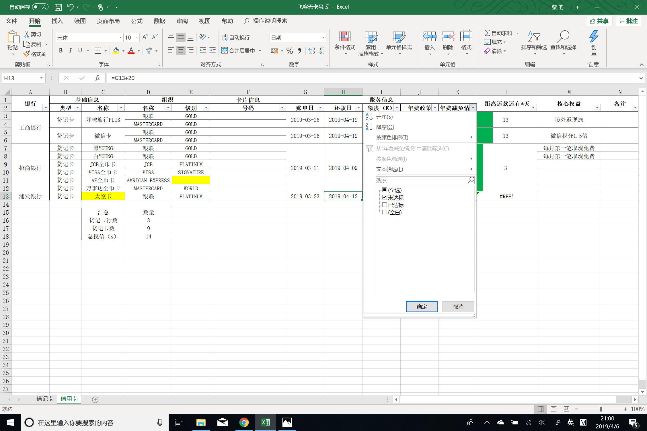The image size is (647, 431).
Task: Open the 公式 ribbon tab
Action: [x=137, y=21]
